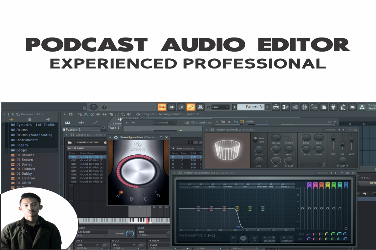
Task: Open the Browser view toolbar button
Action: coord(314,107)
